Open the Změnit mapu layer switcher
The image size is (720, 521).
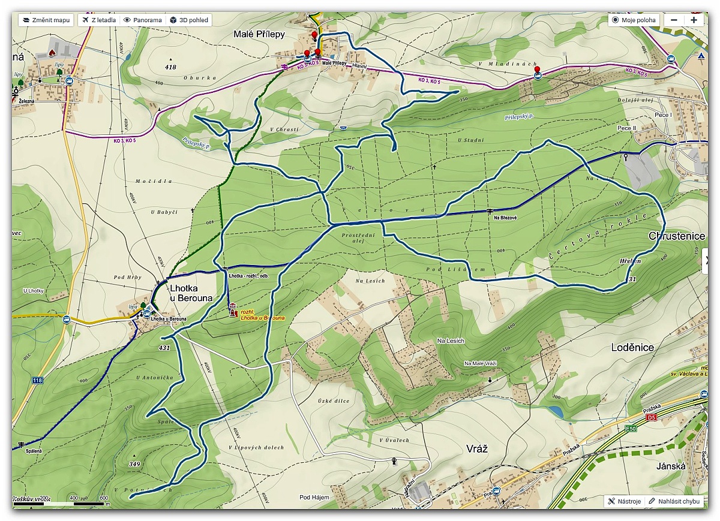click(46, 20)
